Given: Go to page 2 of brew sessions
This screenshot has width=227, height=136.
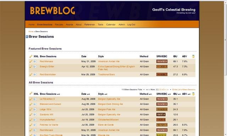Looking at the screenshot, I should 159,90.
